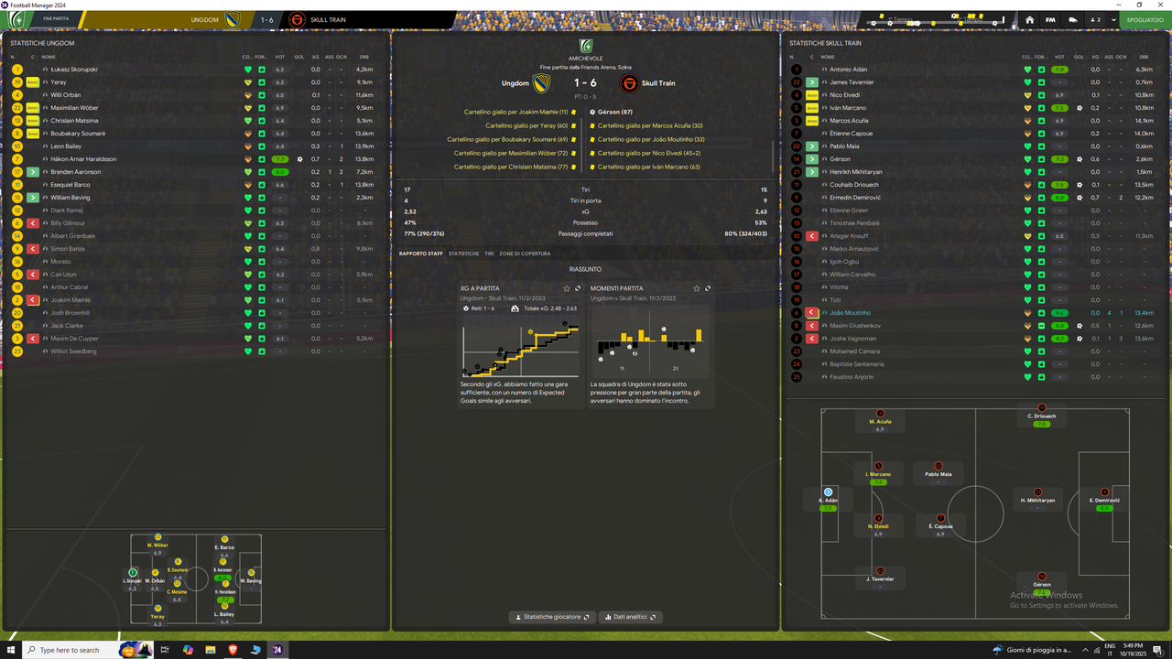Click the condition heart icon for Antonio Adán
Viewport: 1172px width, 659px height.
tap(1027, 70)
